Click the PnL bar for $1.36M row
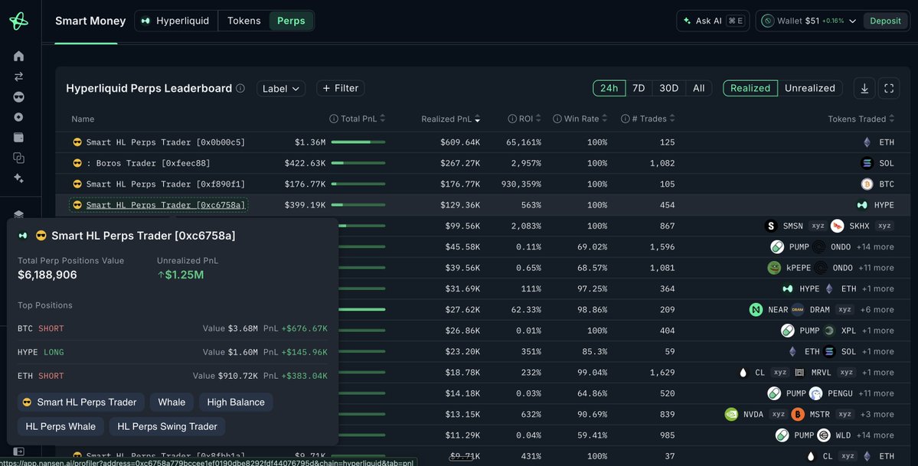The height and width of the screenshot is (466, 918). pyautogui.click(x=358, y=142)
